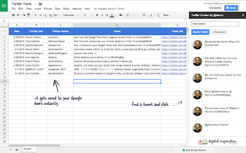Click the formula bar input

click(x=98, y=21)
